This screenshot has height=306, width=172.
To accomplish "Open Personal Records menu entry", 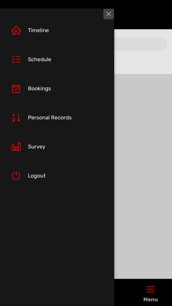I will pyautogui.click(x=50, y=118).
